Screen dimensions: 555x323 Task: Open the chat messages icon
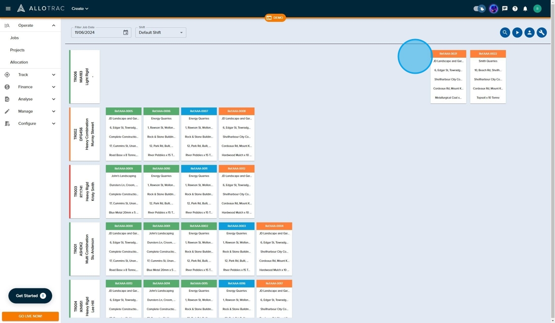pyautogui.click(x=504, y=8)
